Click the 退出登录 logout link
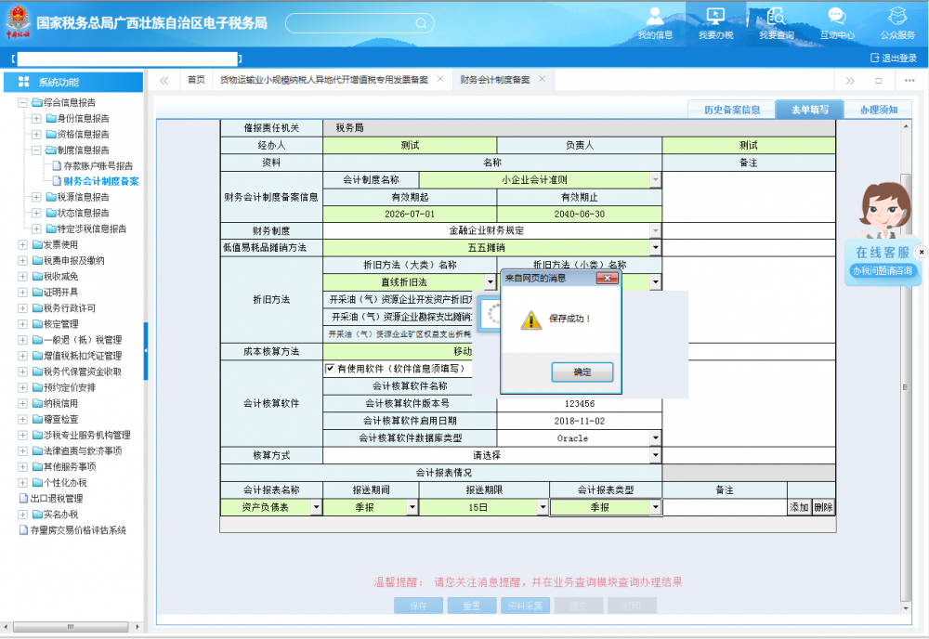The image size is (929, 639). click(893, 58)
